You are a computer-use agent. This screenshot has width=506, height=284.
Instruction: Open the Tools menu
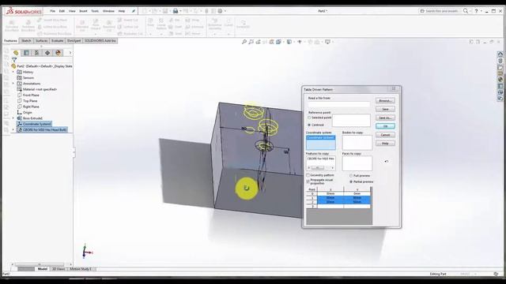point(95,11)
